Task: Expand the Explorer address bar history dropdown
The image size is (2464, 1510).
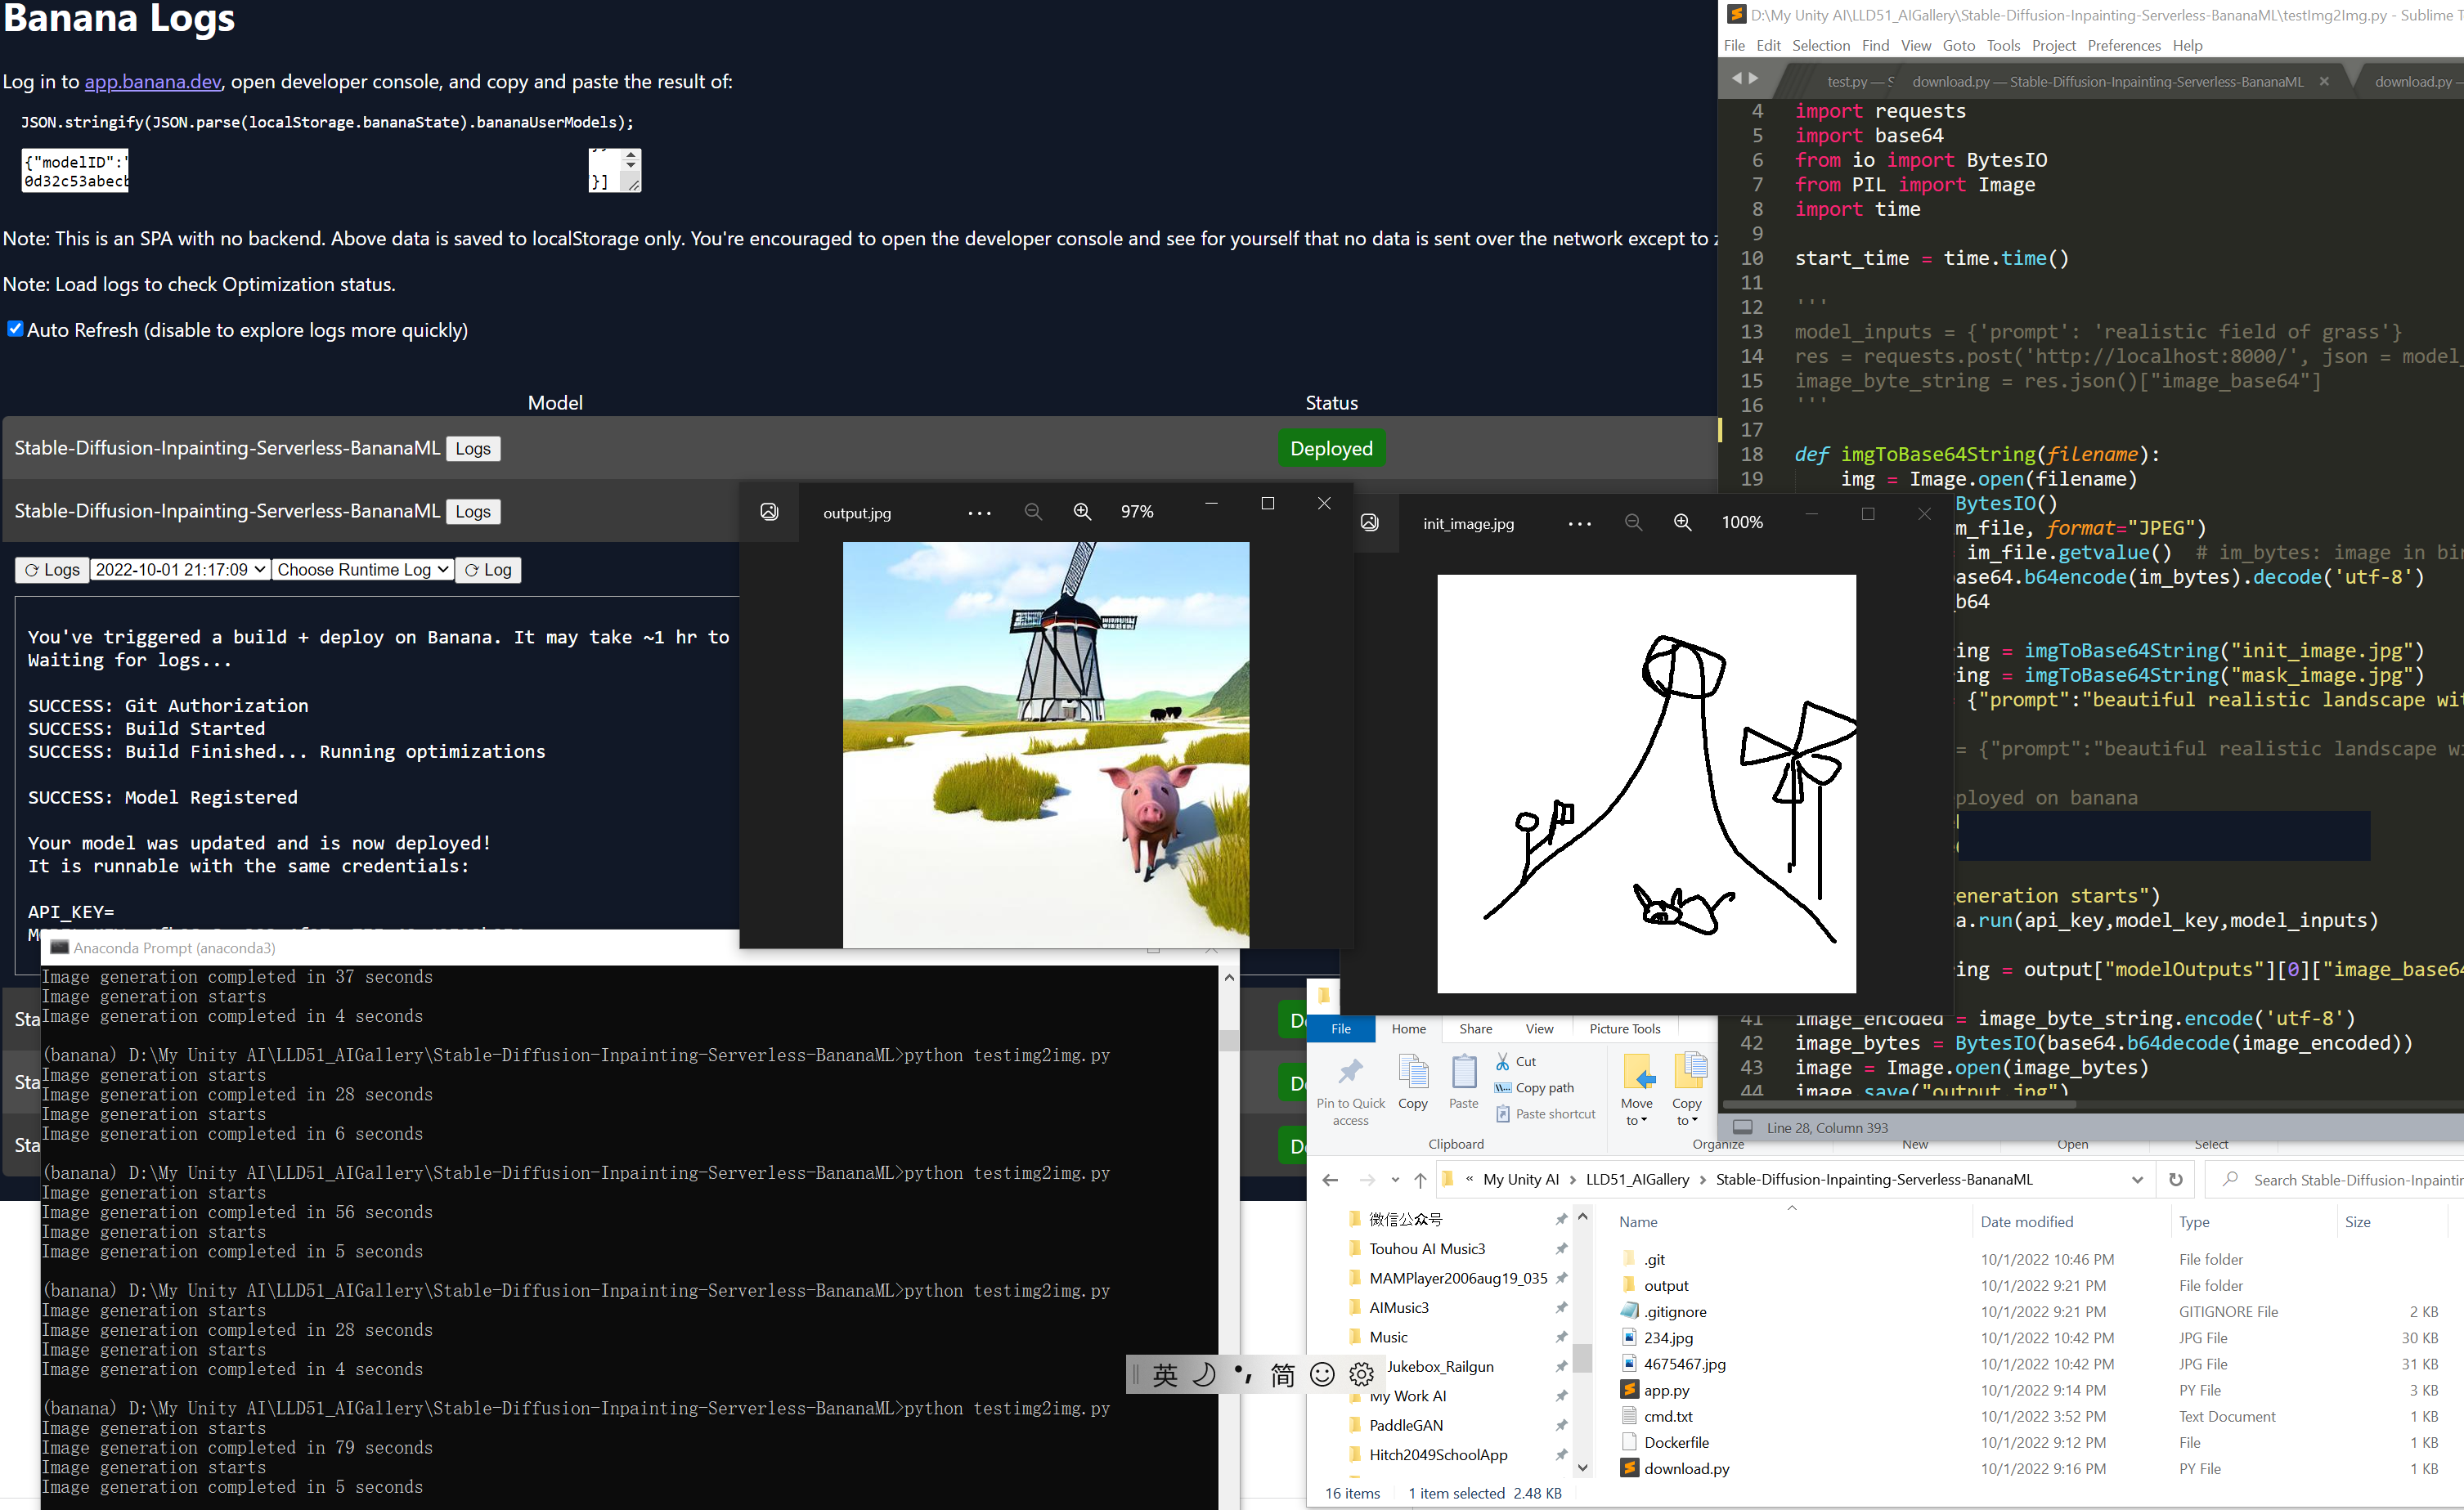Action: point(2137,1180)
